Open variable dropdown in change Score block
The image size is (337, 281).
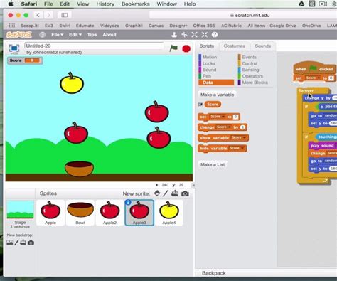click(224, 127)
